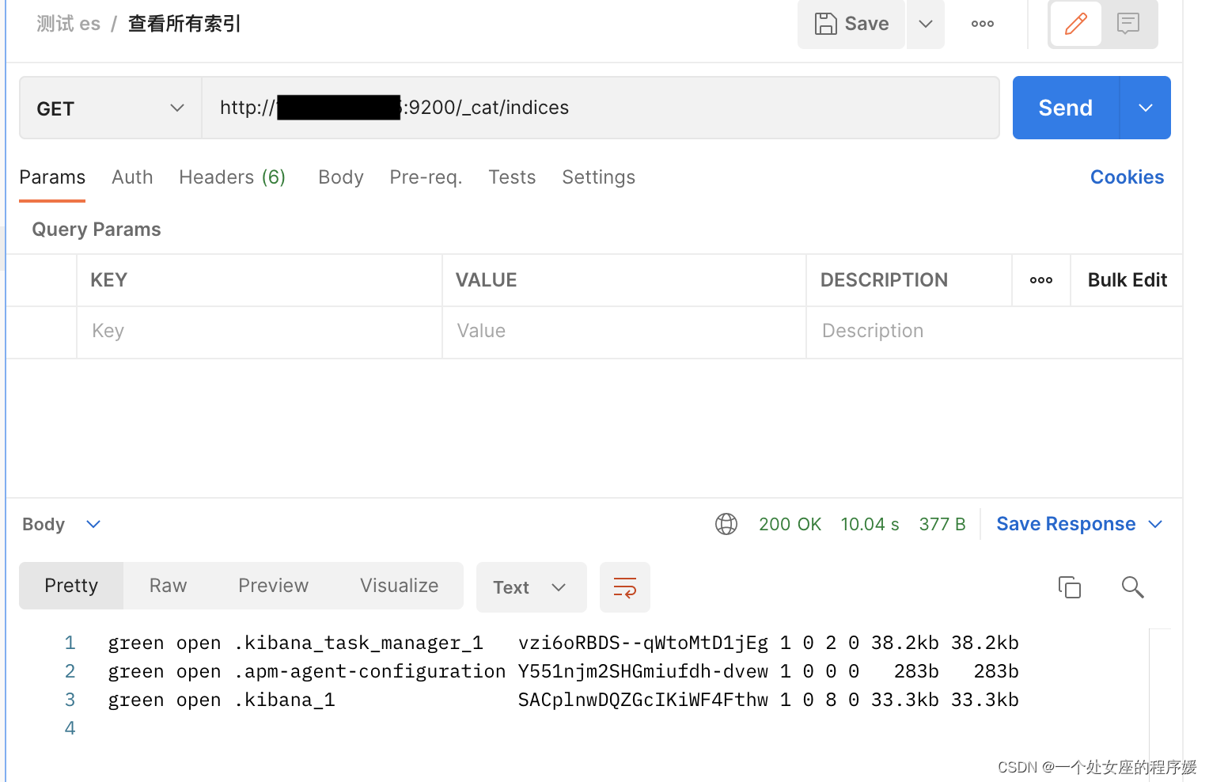Click the network globe icon

(726, 524)
